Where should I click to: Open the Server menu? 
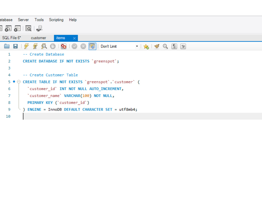(x=23, y=20)
